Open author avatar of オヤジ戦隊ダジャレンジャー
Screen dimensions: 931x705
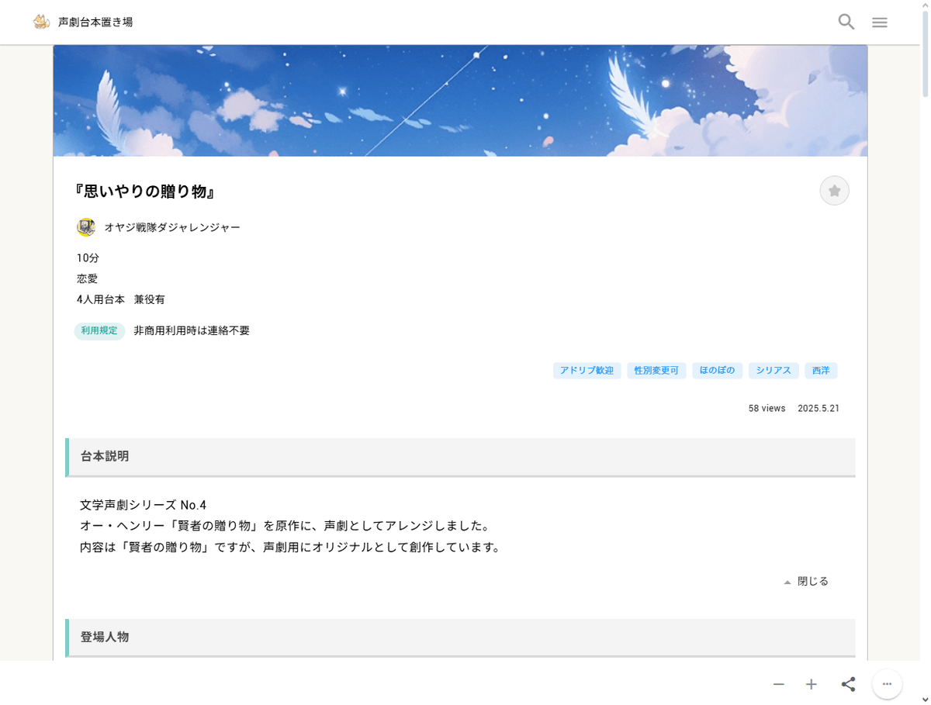click(x=86, y=227)
